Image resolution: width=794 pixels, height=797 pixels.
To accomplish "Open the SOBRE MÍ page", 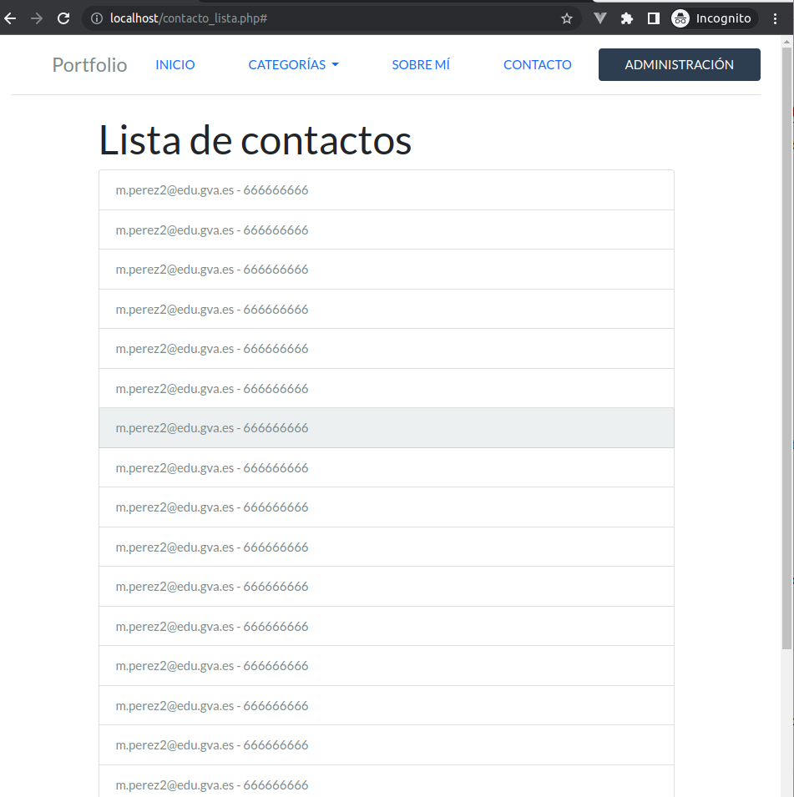I will pos(421,65).
